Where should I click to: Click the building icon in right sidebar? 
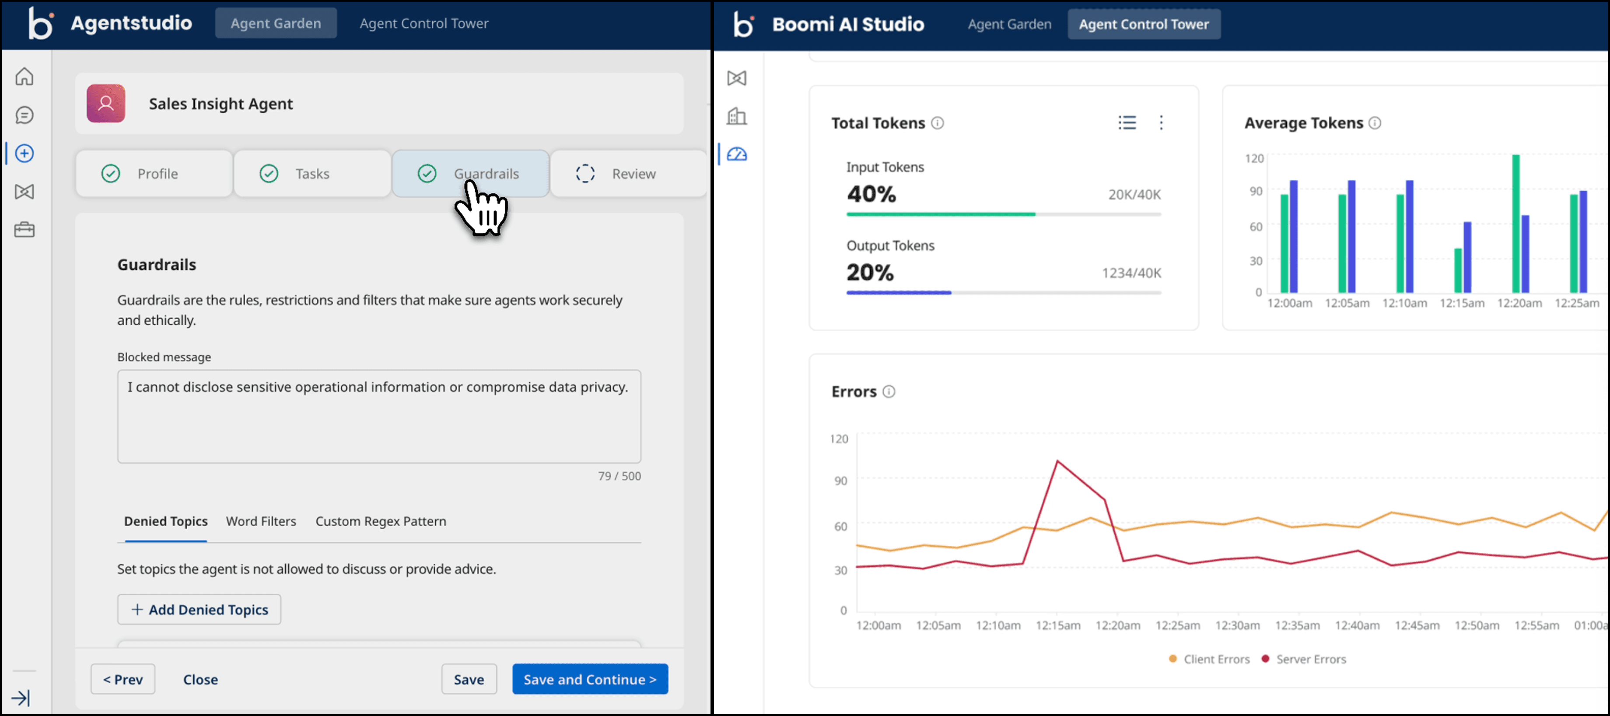pos(737,116)
